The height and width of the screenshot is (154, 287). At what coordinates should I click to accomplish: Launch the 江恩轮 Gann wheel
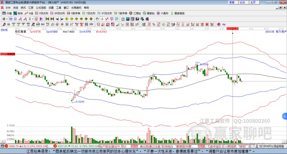tap(135, 13)
